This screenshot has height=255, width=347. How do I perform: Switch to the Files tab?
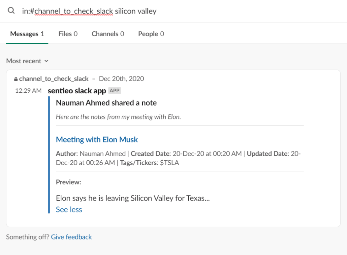pyautogui.click(x=68, y=34)
